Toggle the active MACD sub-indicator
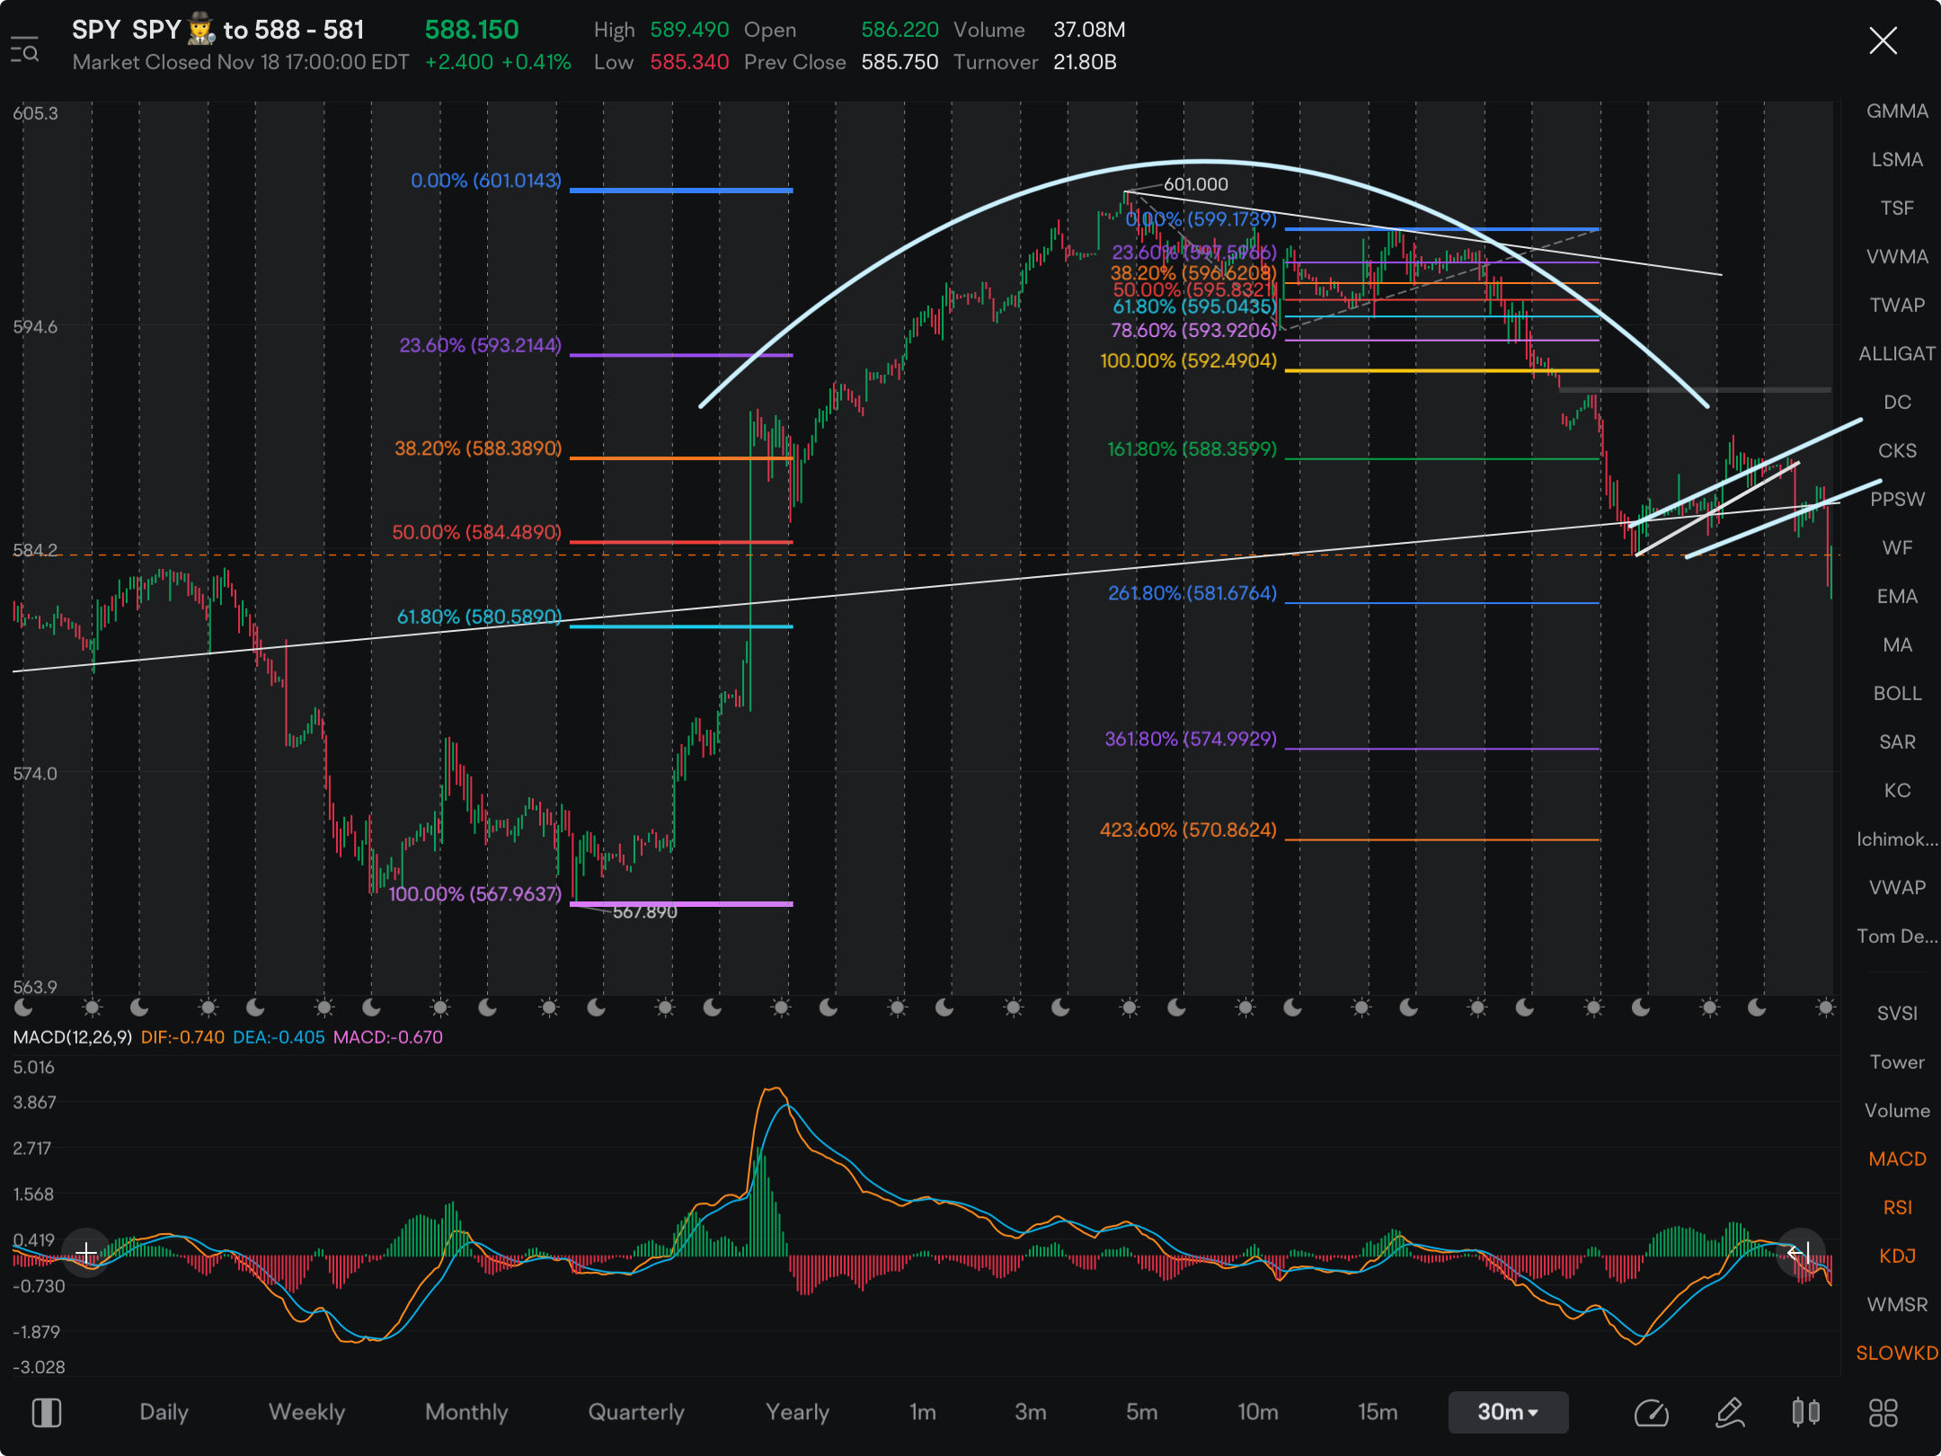This screenshot has height=1456, width=1941. coord(1897,1159)
